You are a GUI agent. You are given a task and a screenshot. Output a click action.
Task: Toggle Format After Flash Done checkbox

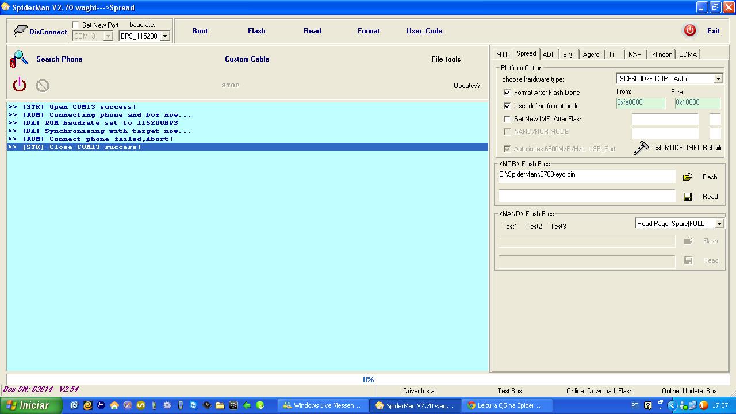[507, 92]
